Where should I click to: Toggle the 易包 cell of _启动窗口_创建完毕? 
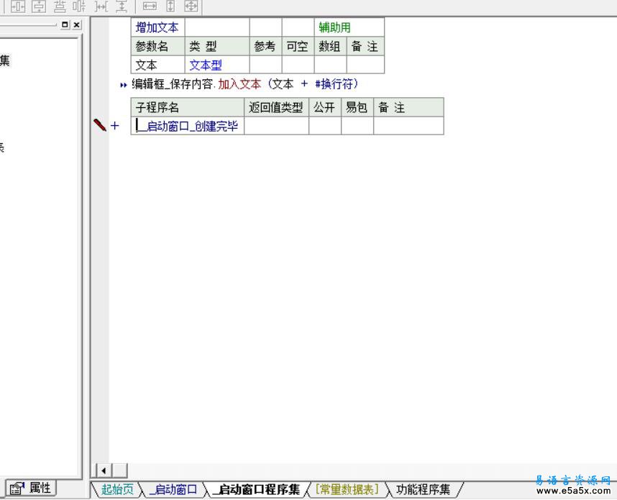point(357,126)
